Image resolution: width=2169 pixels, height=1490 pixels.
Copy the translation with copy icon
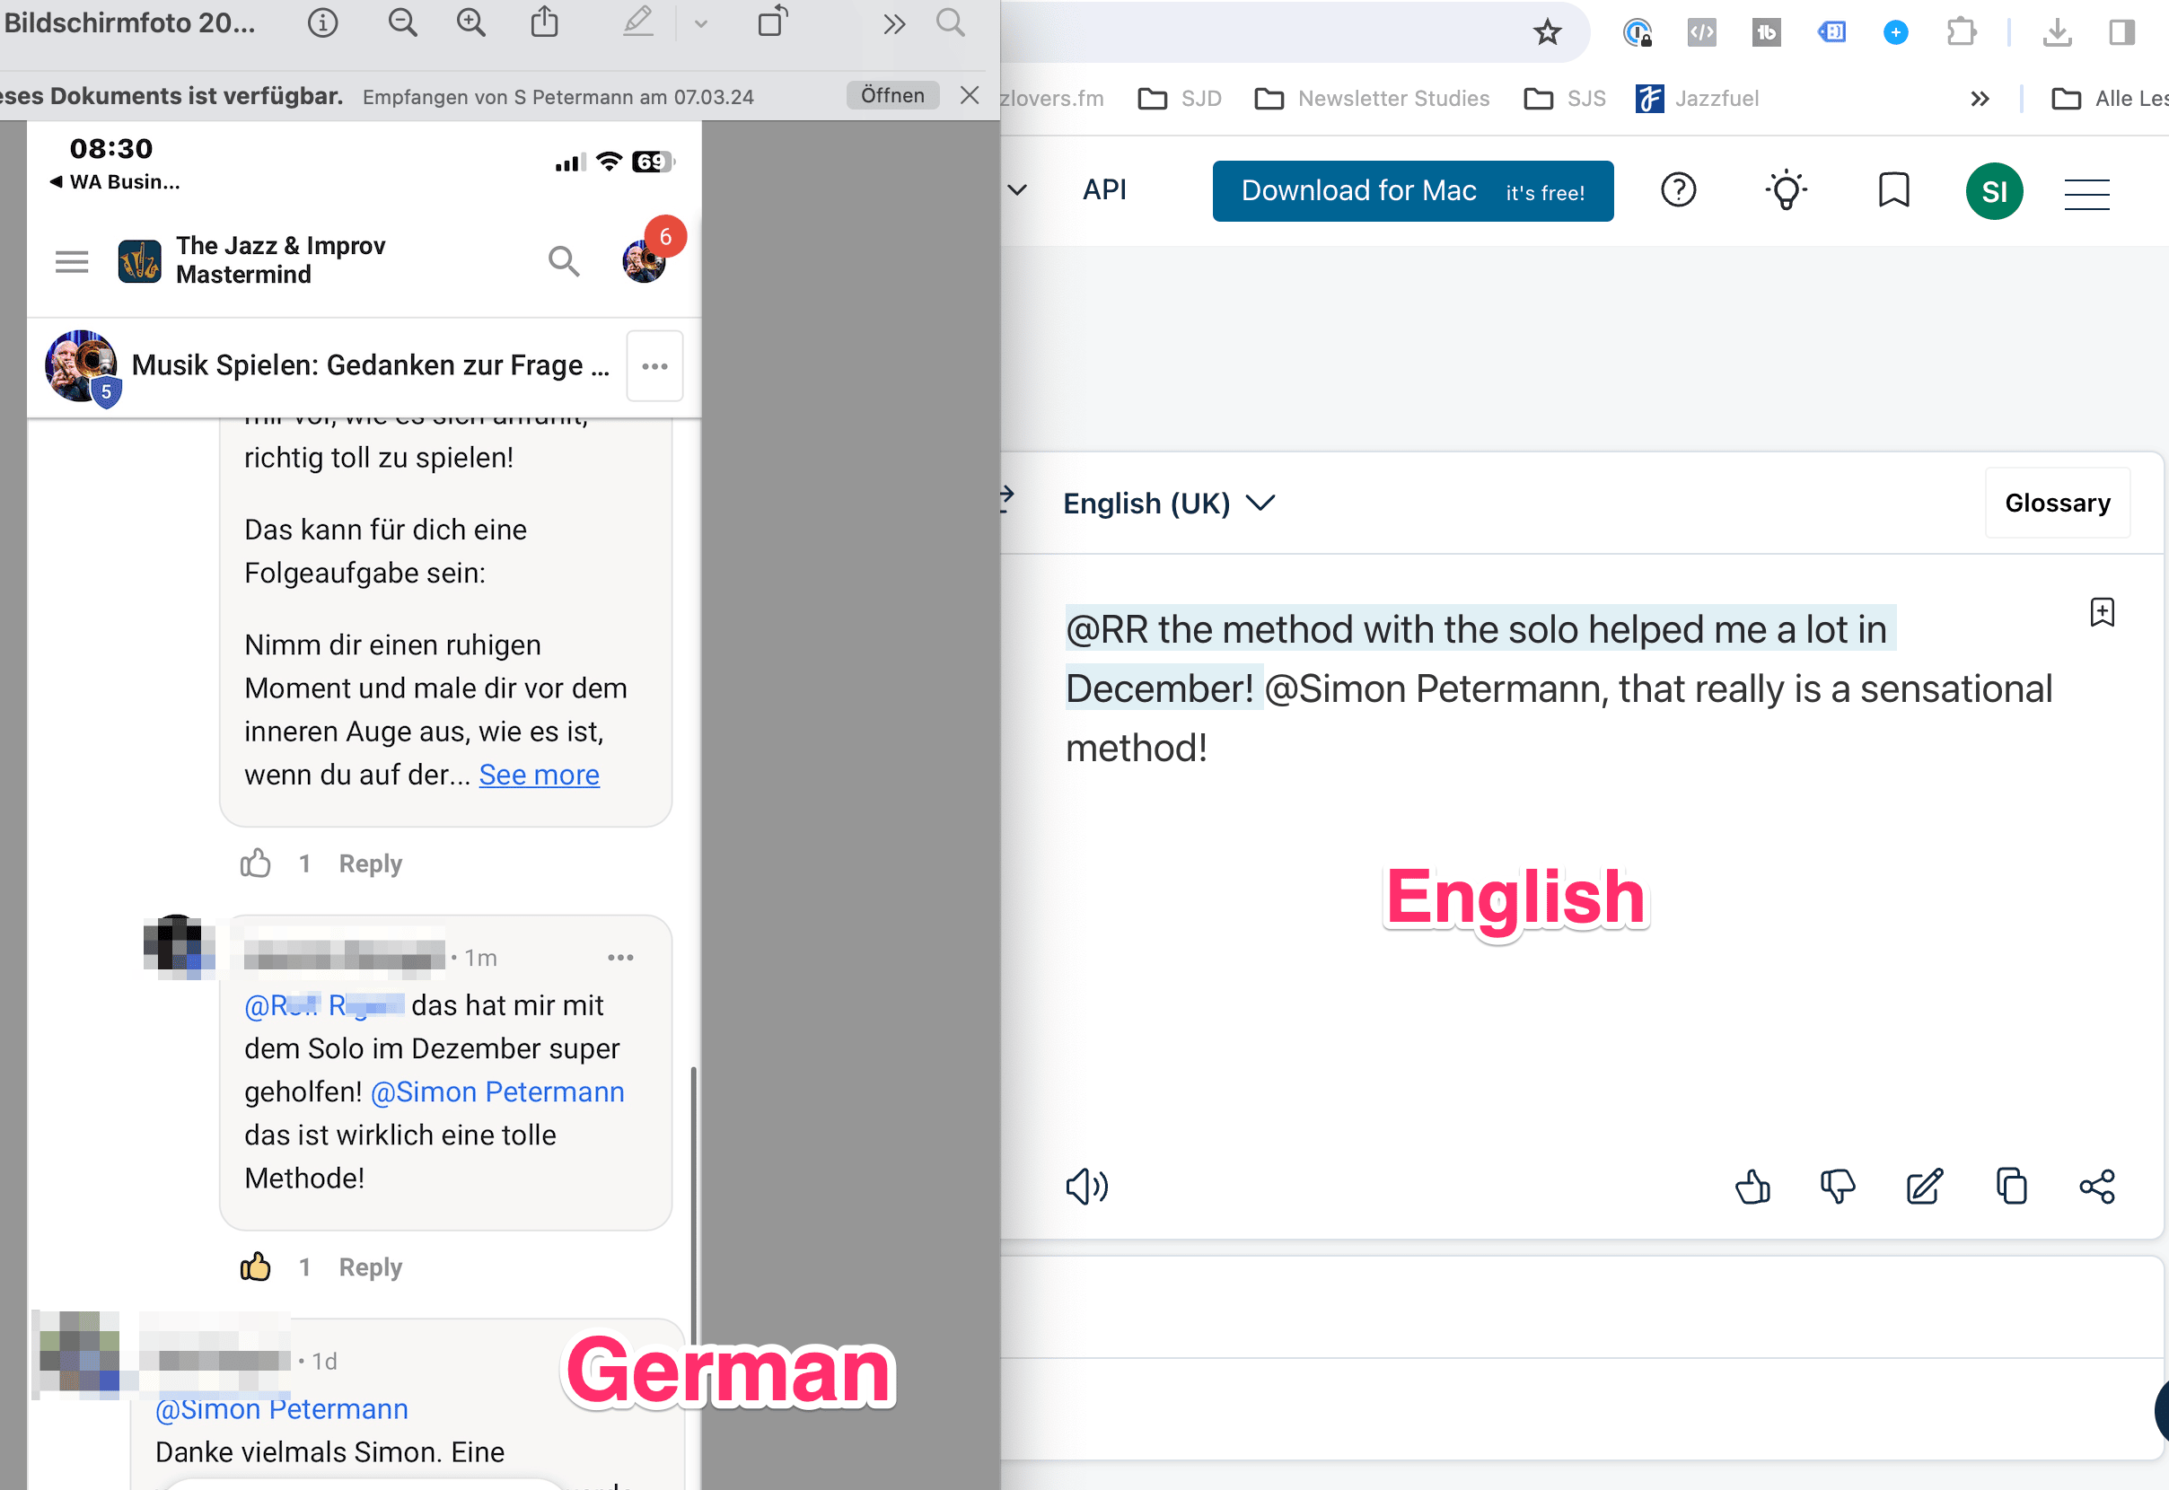pyautogui.click(x=2010, y=1188)
